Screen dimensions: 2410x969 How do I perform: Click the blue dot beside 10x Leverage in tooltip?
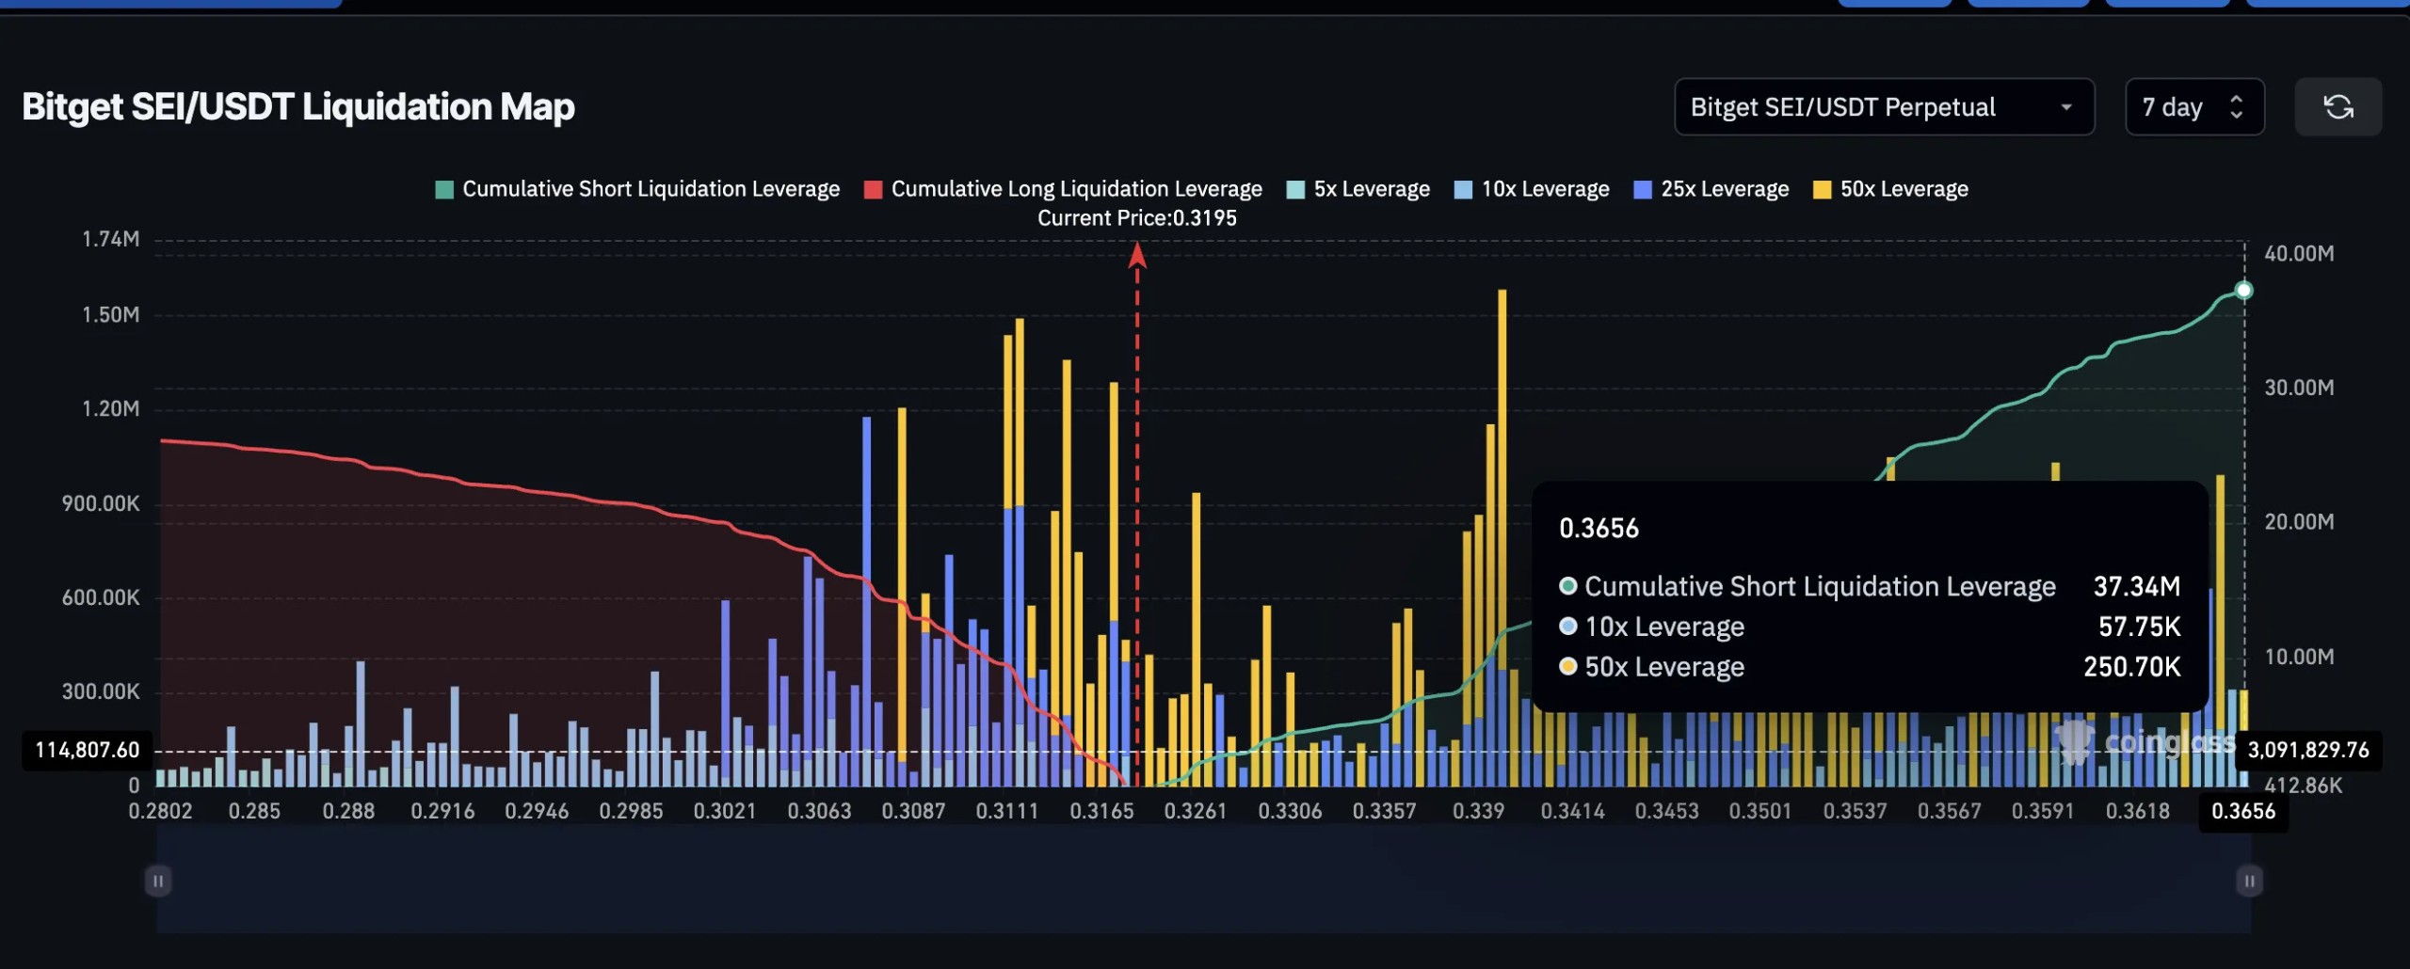click(1567, 627)
